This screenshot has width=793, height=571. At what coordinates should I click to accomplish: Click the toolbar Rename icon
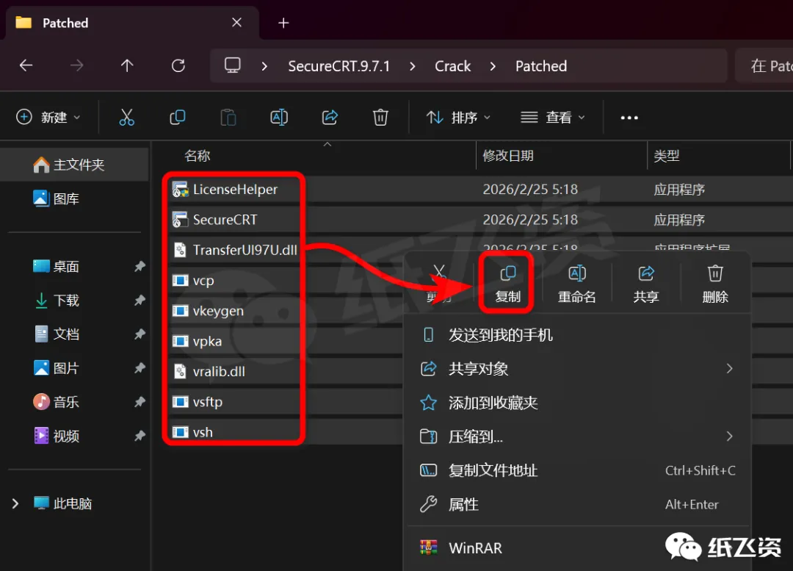(279, 118)
